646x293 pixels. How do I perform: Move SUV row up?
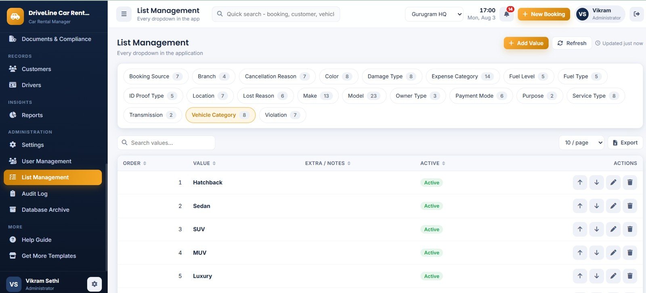[580, 229]
